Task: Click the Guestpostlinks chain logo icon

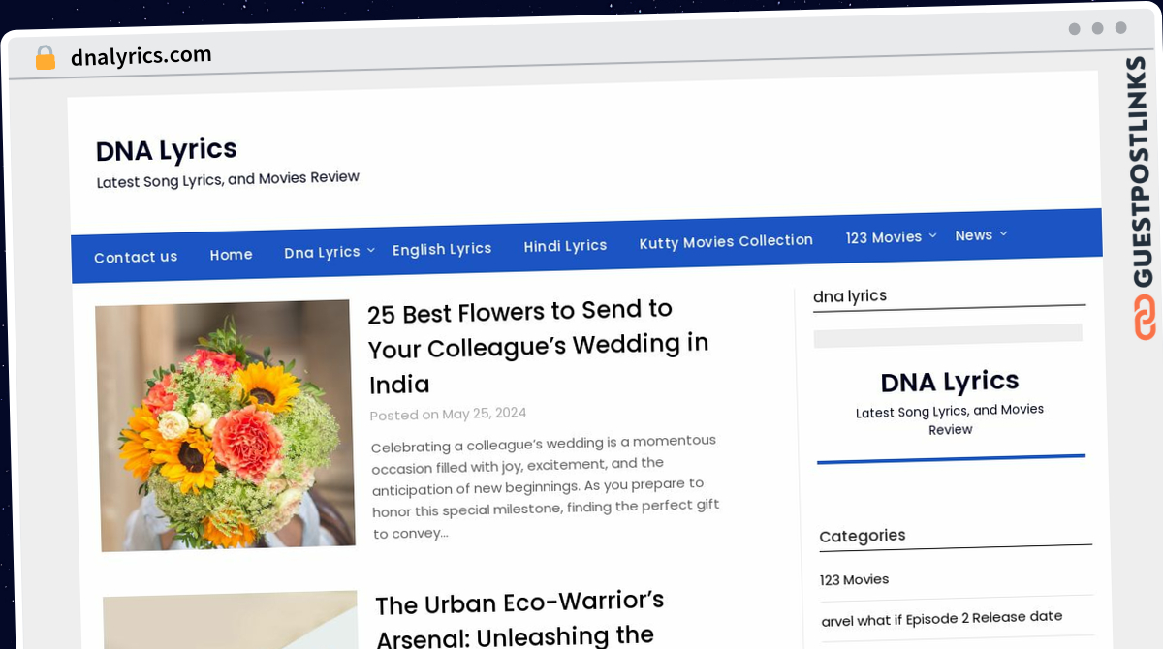Action: click(1145, 318)
